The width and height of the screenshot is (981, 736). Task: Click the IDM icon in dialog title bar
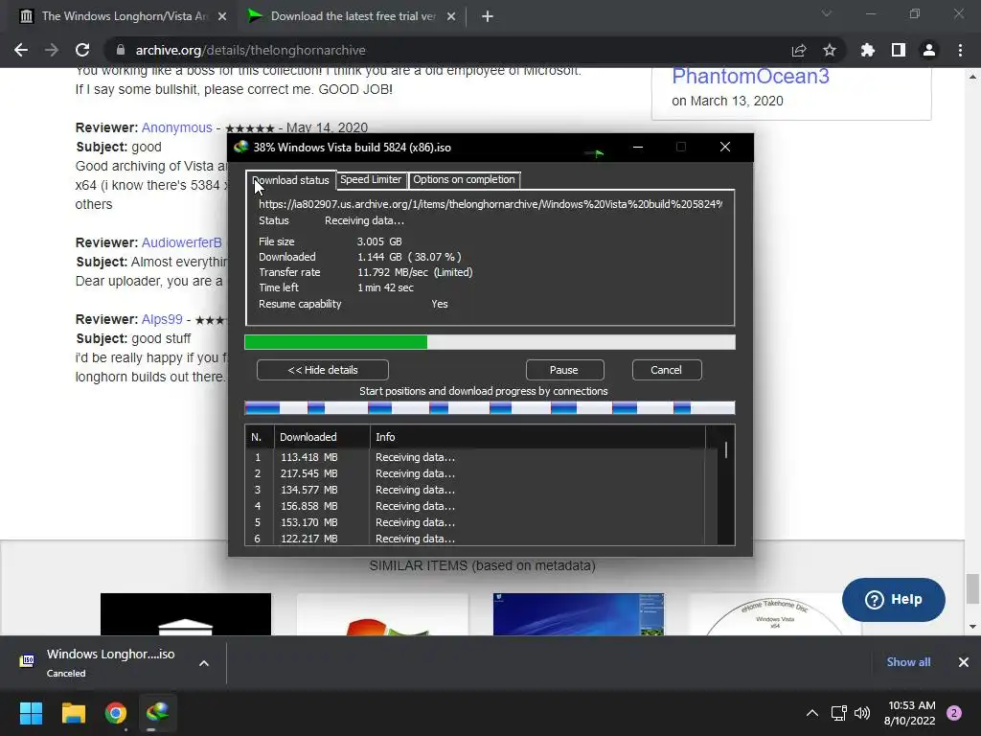pos(240,147)
